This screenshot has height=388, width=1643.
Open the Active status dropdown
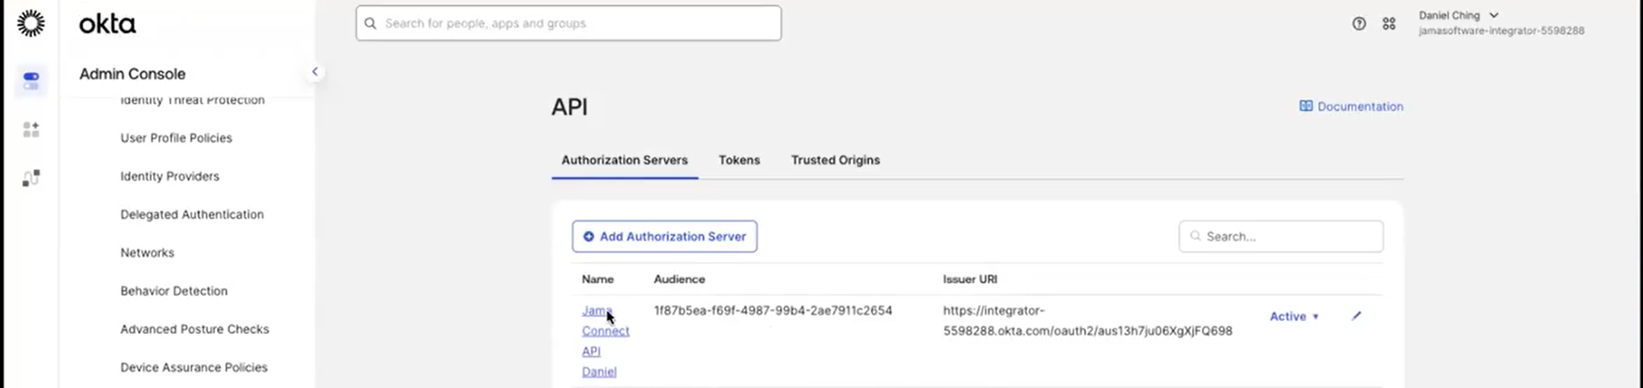[1294, 316]
